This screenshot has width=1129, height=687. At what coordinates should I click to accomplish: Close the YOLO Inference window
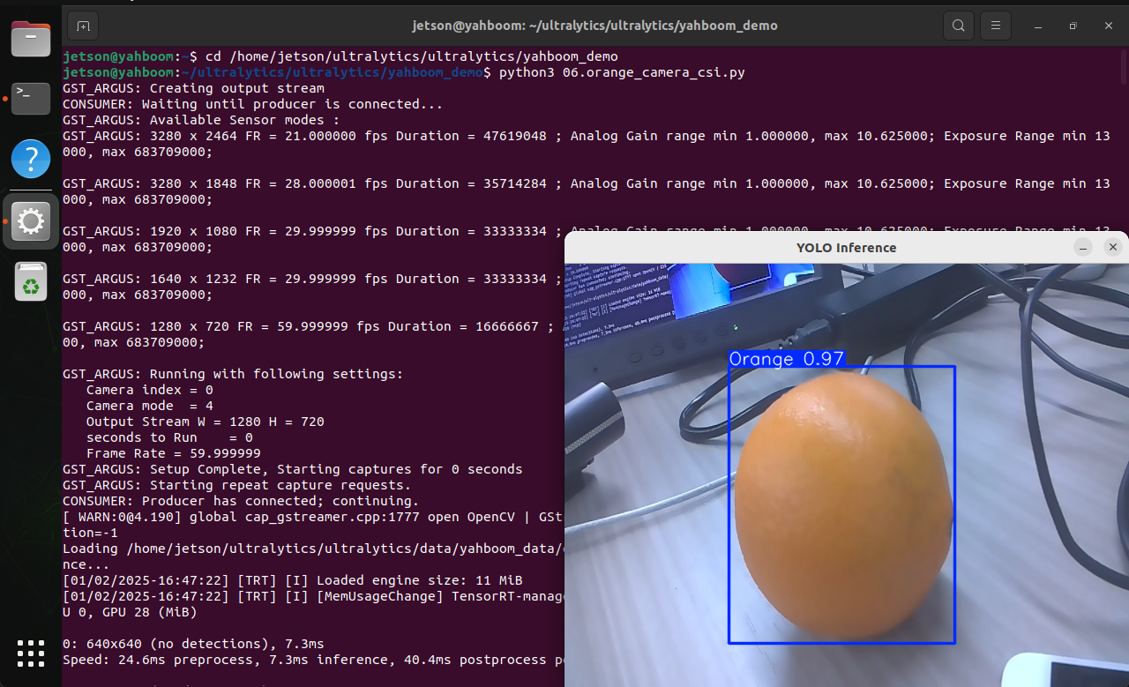point(1112,248)
